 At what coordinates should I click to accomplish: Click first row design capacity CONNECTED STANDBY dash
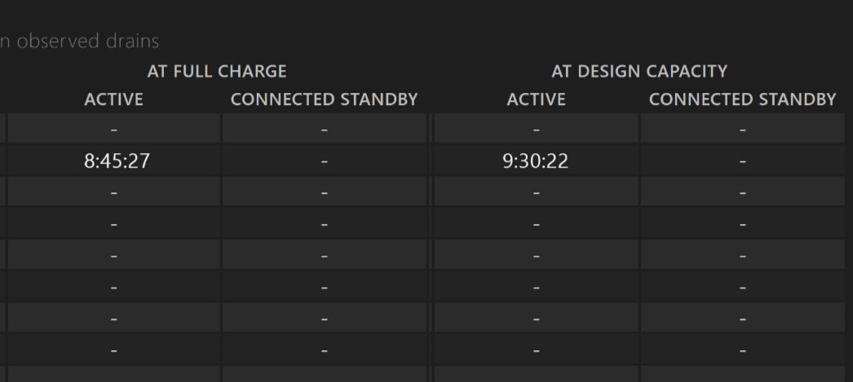point(743,130)
